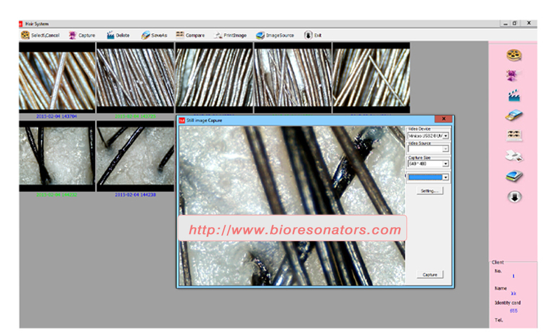Screen dimensions: 555x333
Task: Click PrintImage in the toolbar
Action: tap(230, 35)
